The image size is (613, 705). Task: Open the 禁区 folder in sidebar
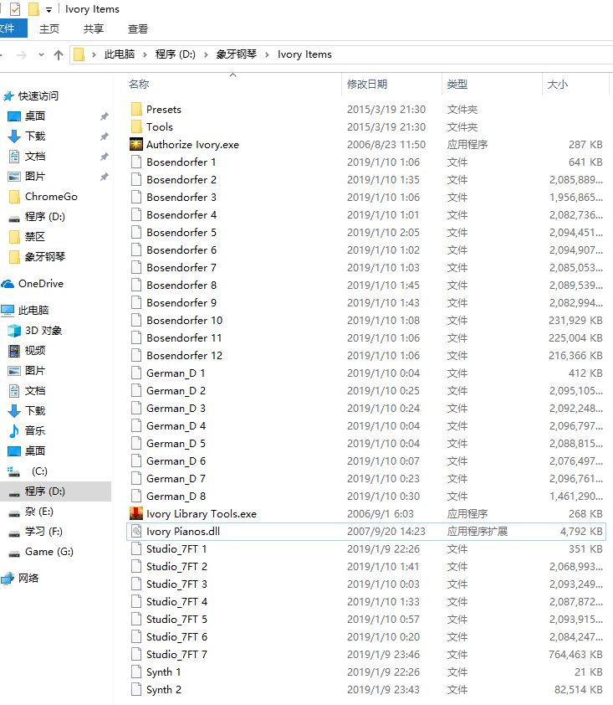(x=35, y=236)
